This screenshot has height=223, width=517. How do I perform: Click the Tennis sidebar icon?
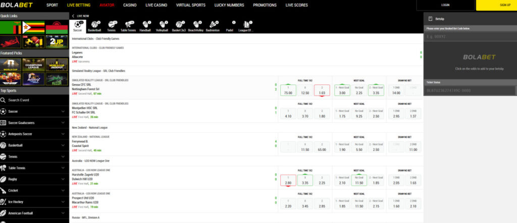[3, 157]
